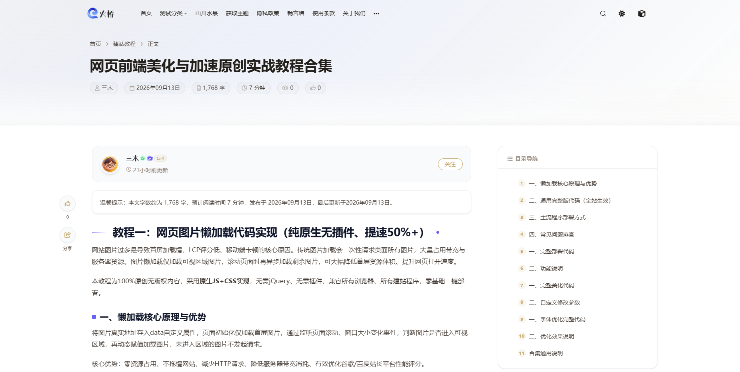Click the site logo 大桥
The width and height of the screenshot is (740, 372).
[x=101, y=14]
